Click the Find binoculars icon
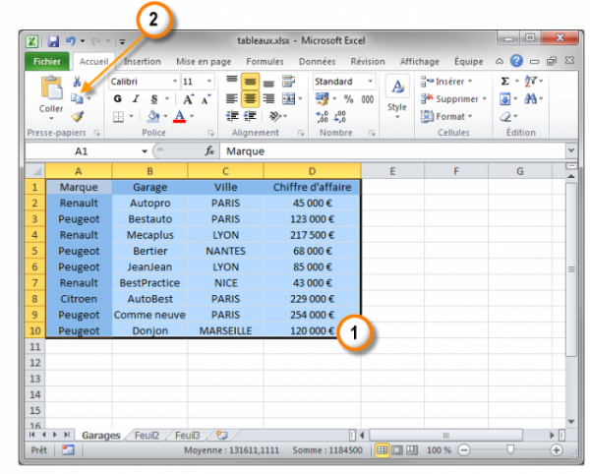Viewport: 590px width, 474px height. [531, 99]
